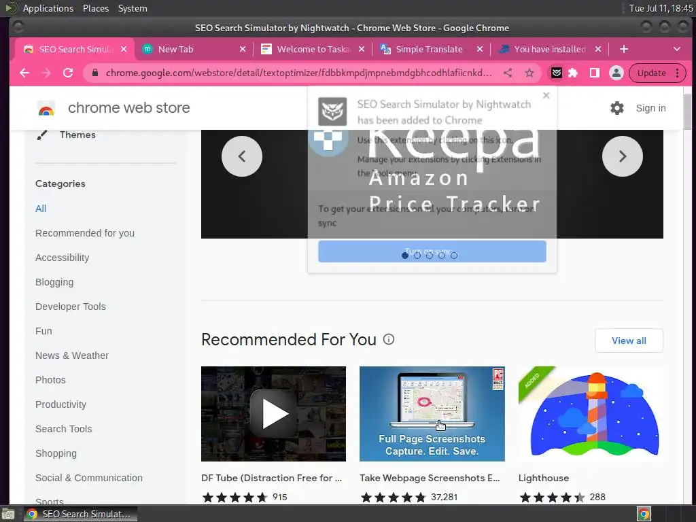Viewport: 696px width, 522px height.
Task: Close the Simple Translate tab
Action: coord(479,49)
